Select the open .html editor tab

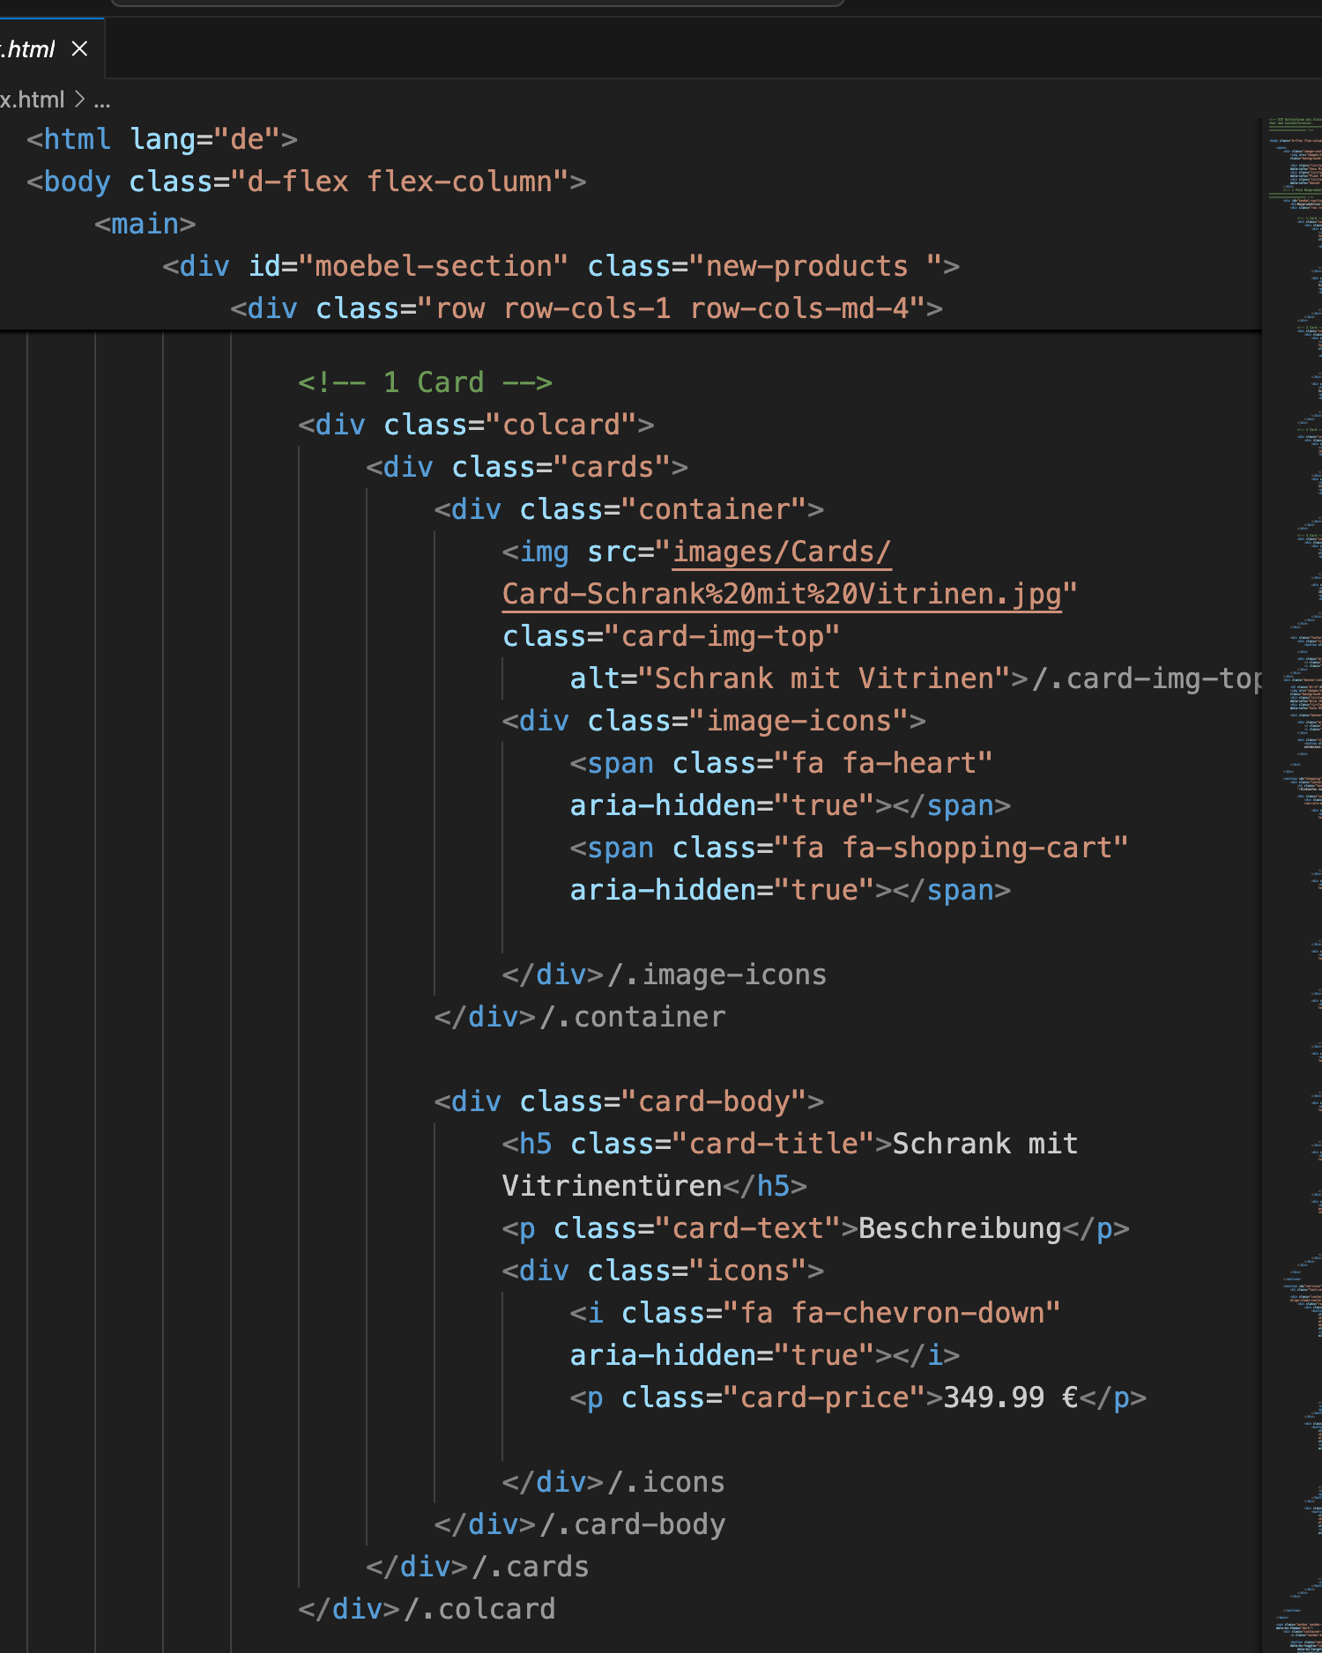coord(28,49)
